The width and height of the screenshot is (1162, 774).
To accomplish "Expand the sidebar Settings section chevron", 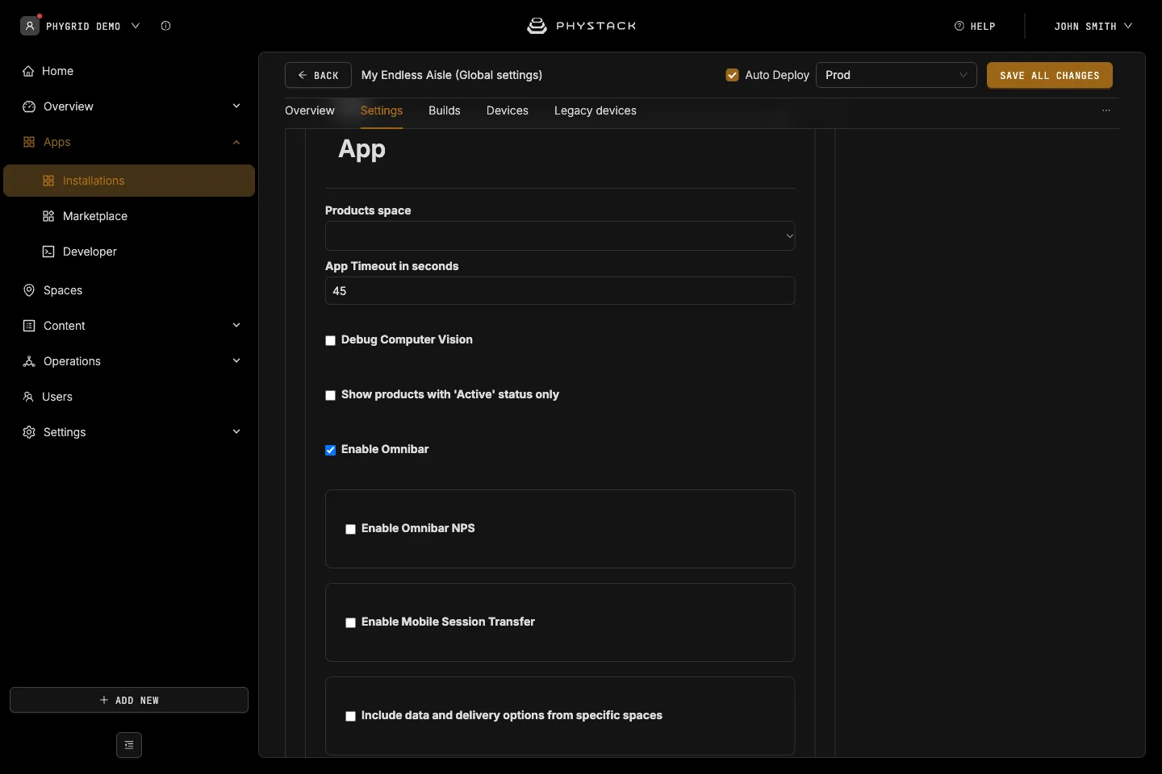I will (236, 432).
